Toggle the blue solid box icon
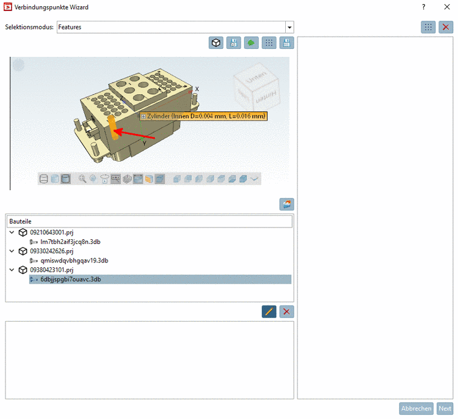 coord(160,179)
